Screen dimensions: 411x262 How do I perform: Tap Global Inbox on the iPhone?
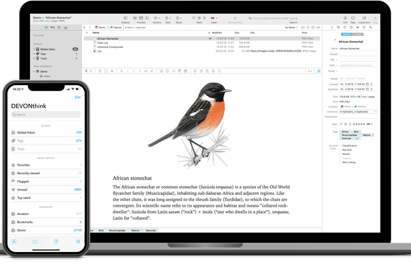pyautogui.click(x=46, y=132)
